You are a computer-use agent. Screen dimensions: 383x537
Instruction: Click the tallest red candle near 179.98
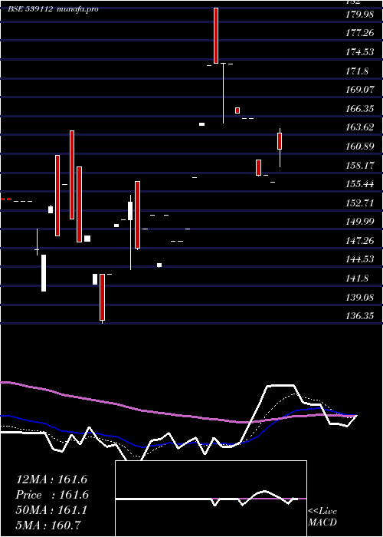click(x=216, y=35)
